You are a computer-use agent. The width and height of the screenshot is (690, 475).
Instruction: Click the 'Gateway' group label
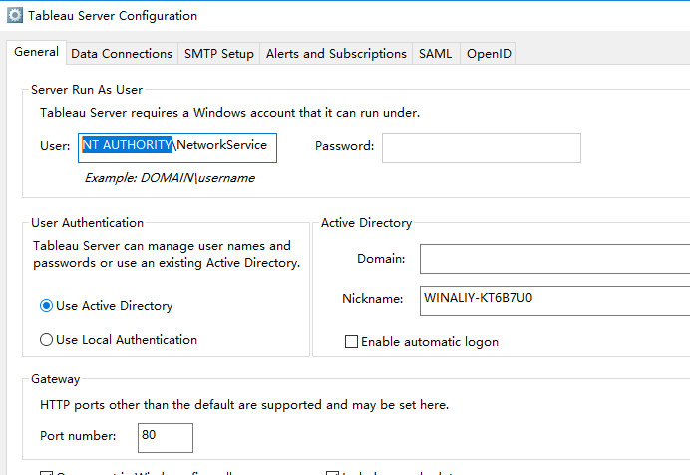tap(56, 379)
